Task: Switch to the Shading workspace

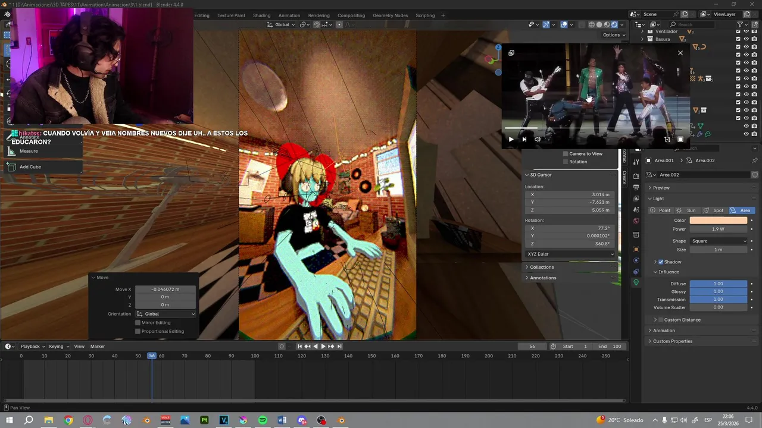Action: point(261,15)
